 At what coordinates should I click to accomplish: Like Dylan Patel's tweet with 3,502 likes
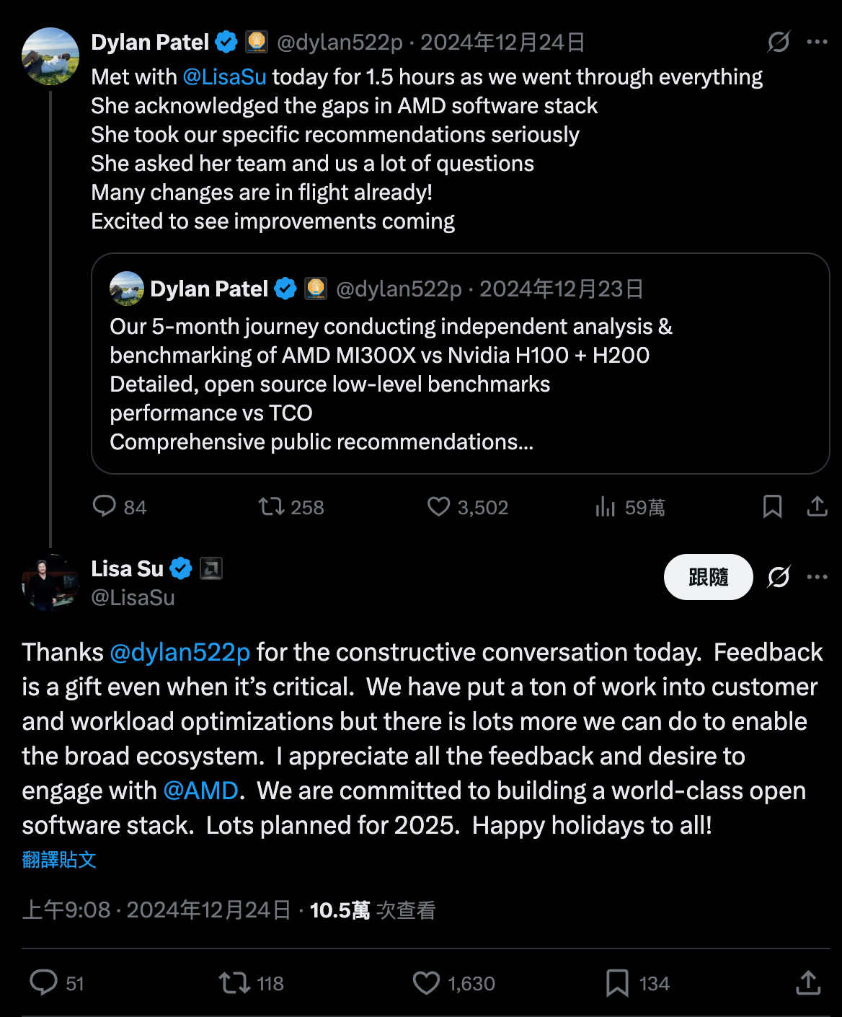[438, 506]
